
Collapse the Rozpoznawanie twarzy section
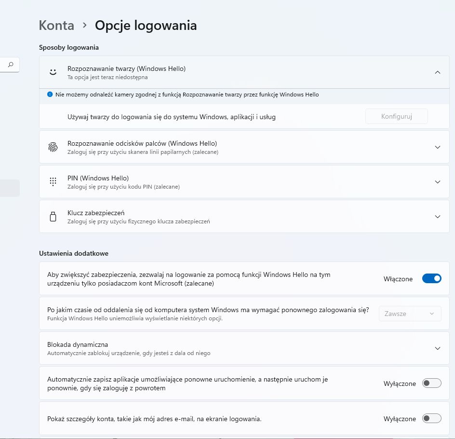[437, 72]
